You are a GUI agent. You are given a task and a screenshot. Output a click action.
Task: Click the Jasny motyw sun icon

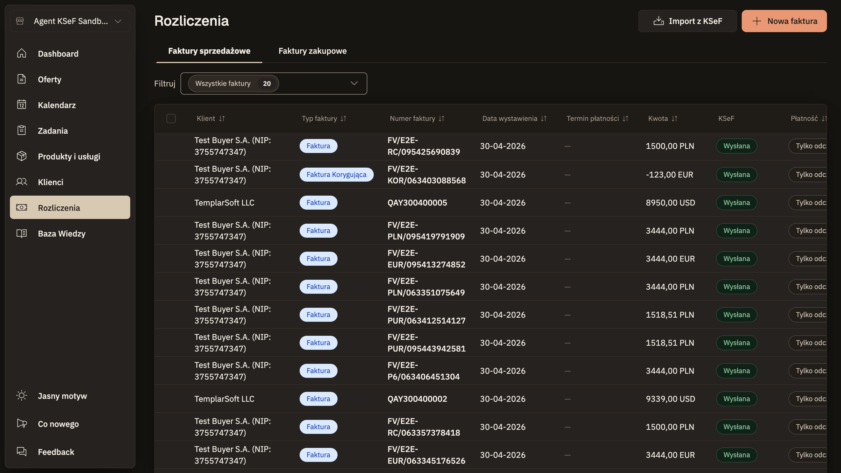(x=22, y=396)
